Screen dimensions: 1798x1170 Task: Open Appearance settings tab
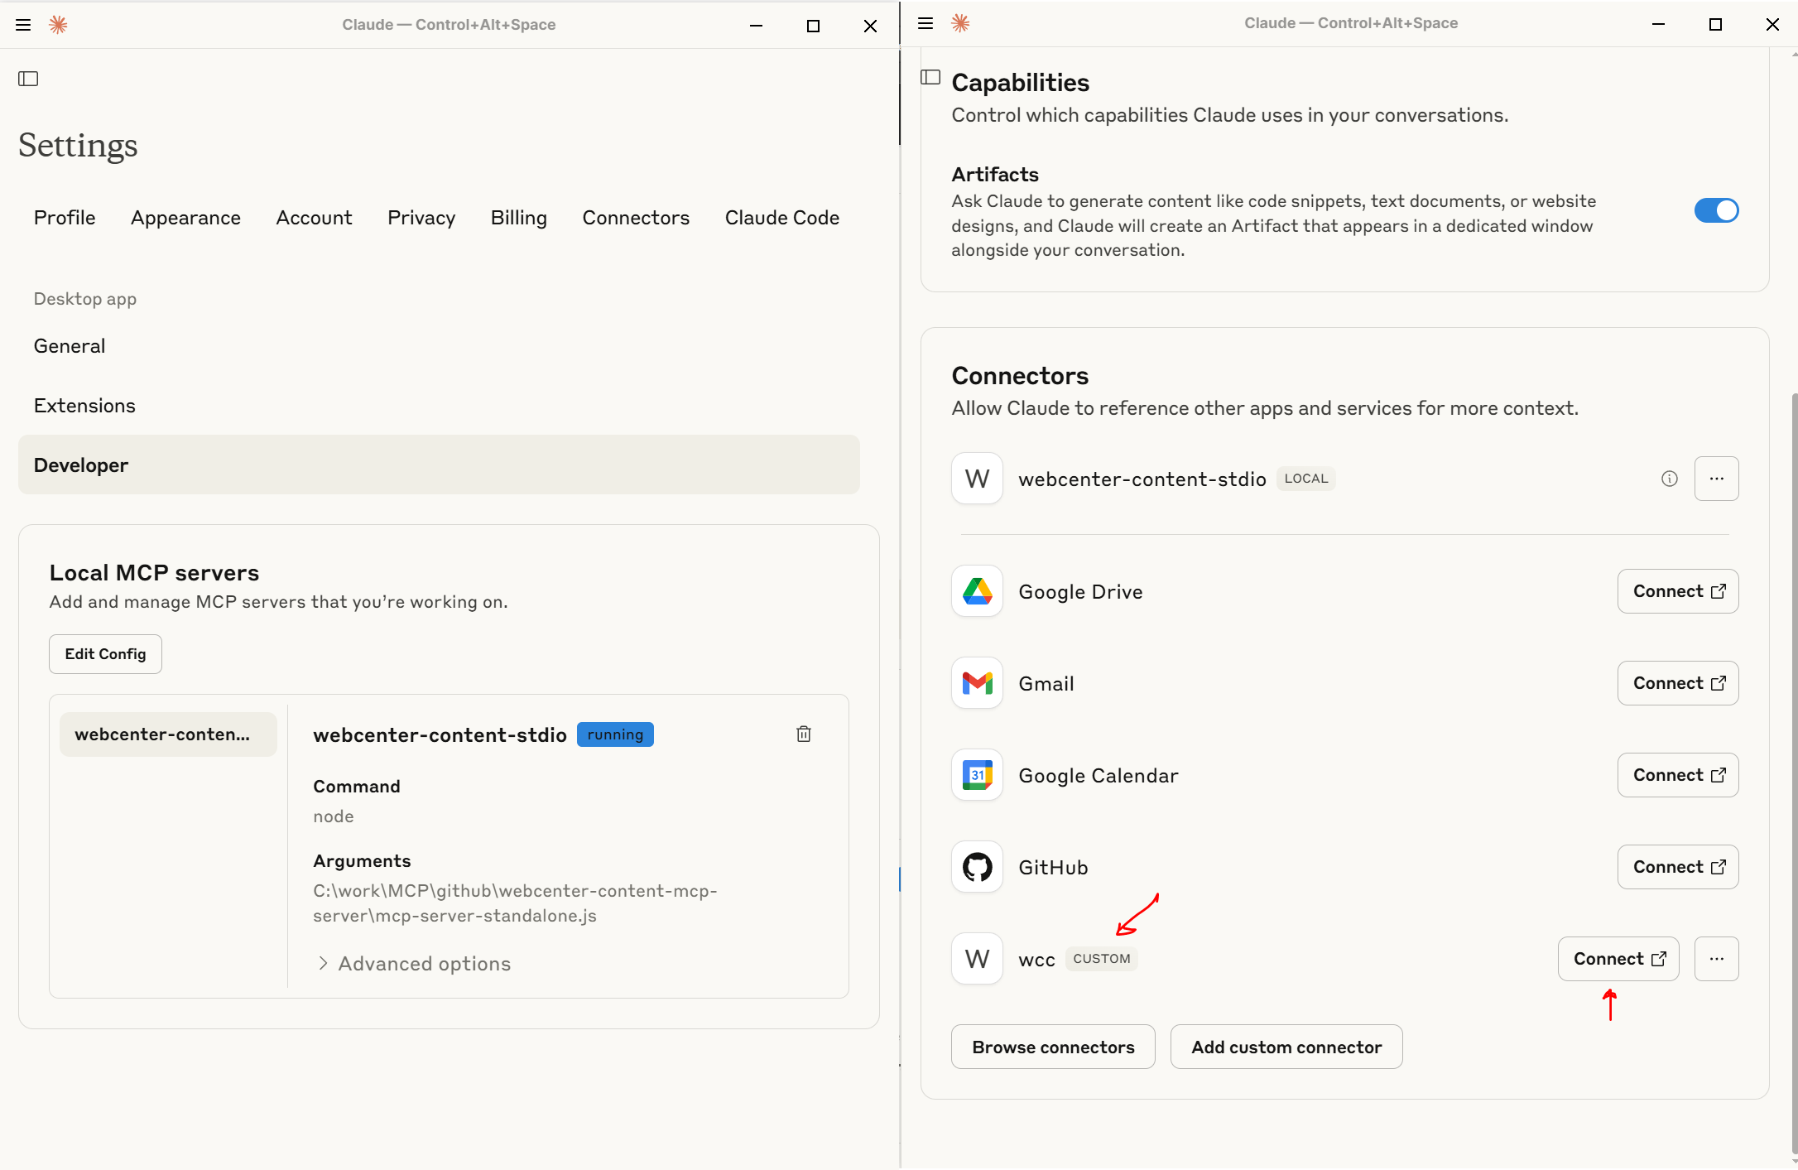pyautogui.click(x=185, y=218)
